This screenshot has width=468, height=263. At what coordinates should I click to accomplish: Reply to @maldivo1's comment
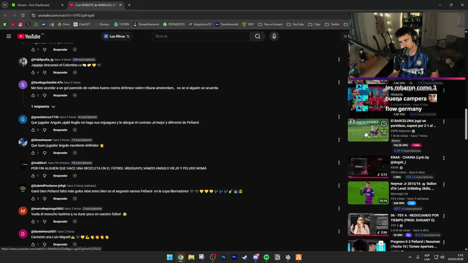click(x=60, y=176)
